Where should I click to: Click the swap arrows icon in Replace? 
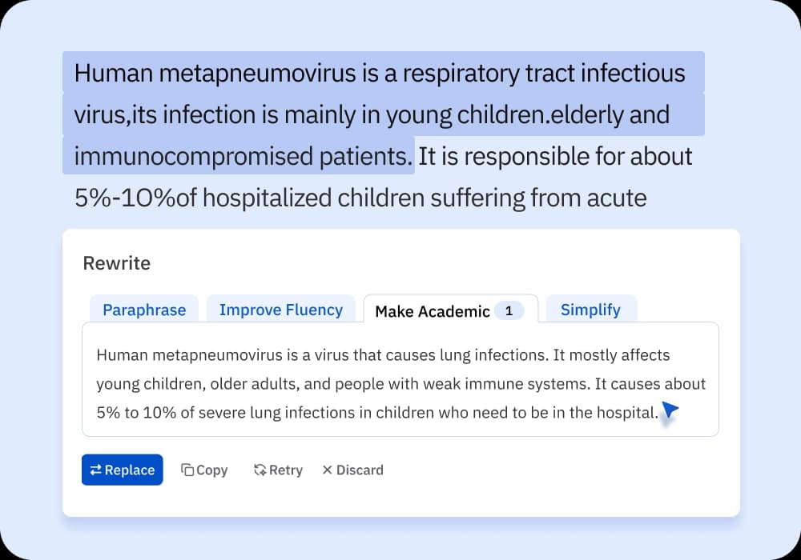pos(95,470)
